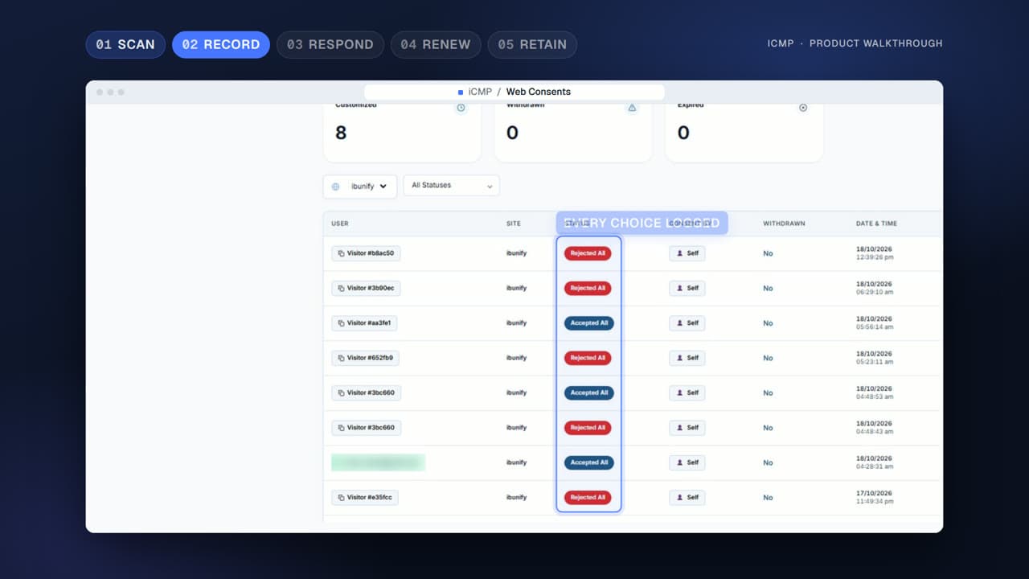Click the 17/10/2026 date cell

874,493
